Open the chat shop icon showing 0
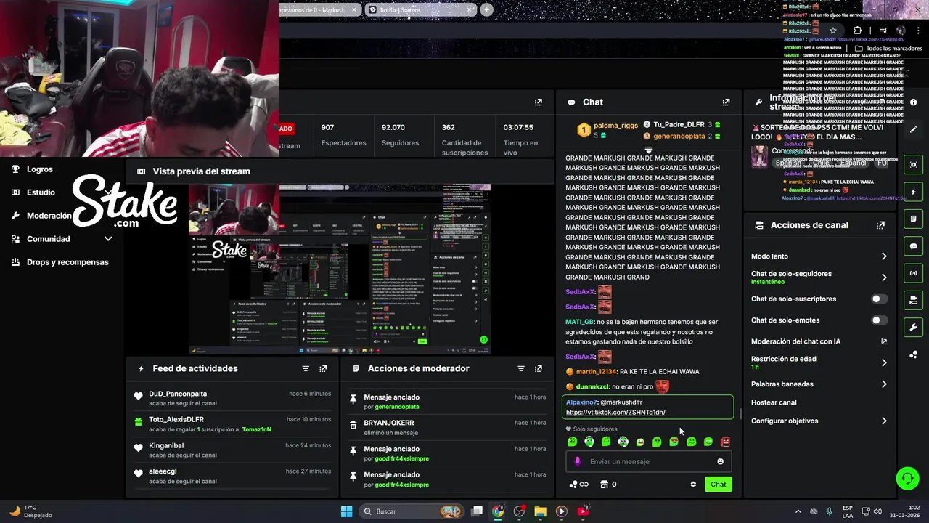929x523 pixels. [x=608, y=485]
